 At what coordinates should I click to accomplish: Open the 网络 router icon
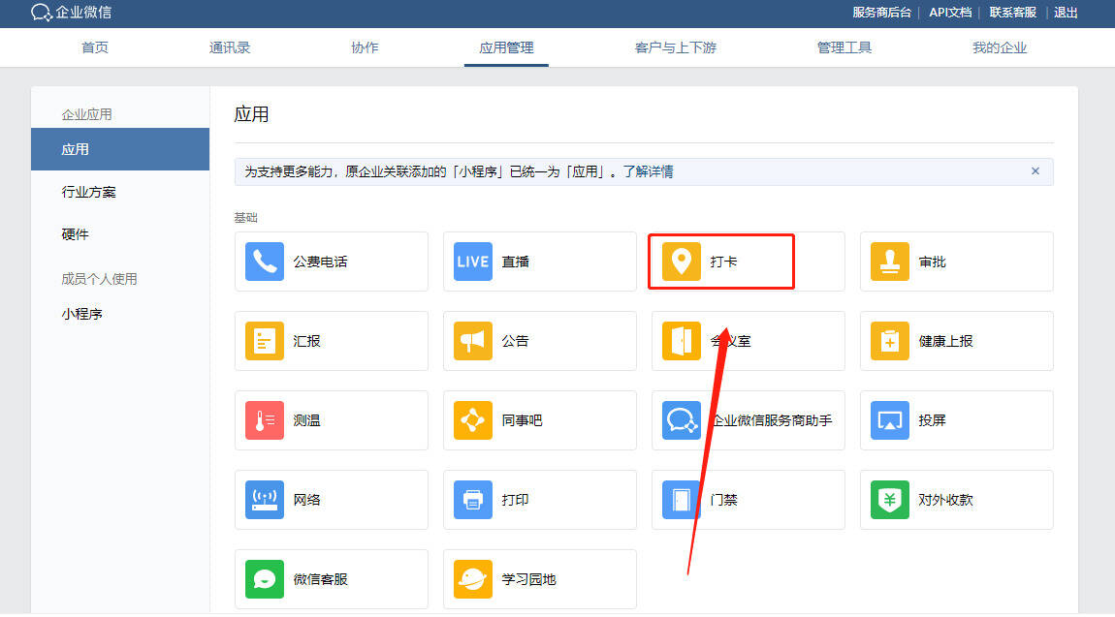tap(264, 500)
